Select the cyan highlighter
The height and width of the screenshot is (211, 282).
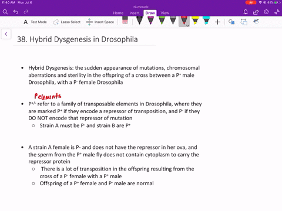coord(206,21)
